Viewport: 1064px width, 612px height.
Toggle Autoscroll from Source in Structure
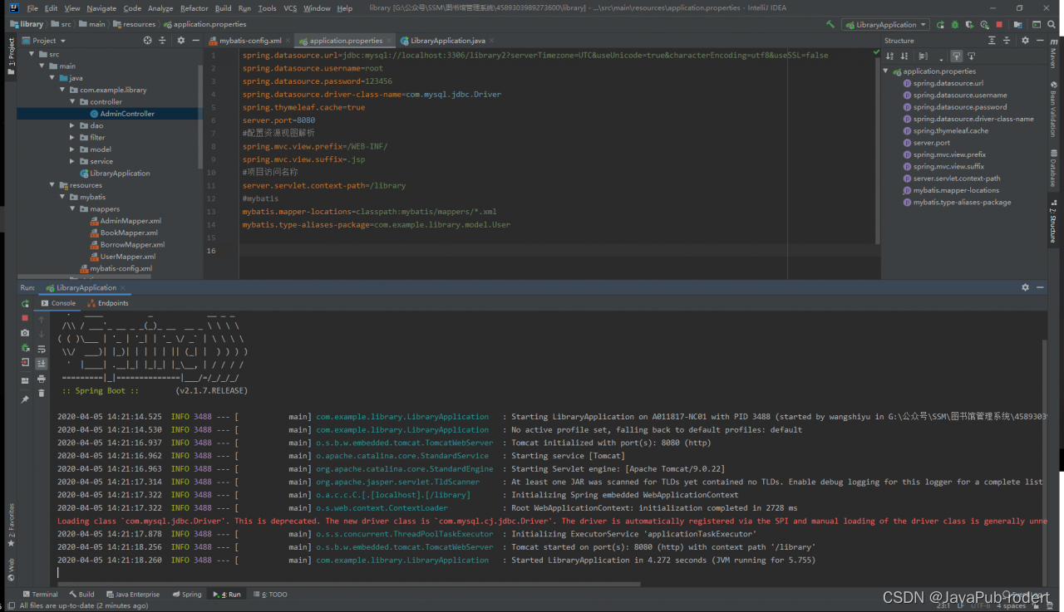[971, 56]
